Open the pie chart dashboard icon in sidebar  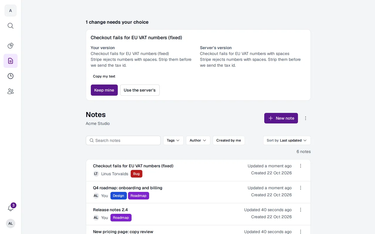coord(11,46)
